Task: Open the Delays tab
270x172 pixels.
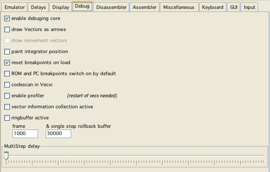Action: (x=38, y=7)
